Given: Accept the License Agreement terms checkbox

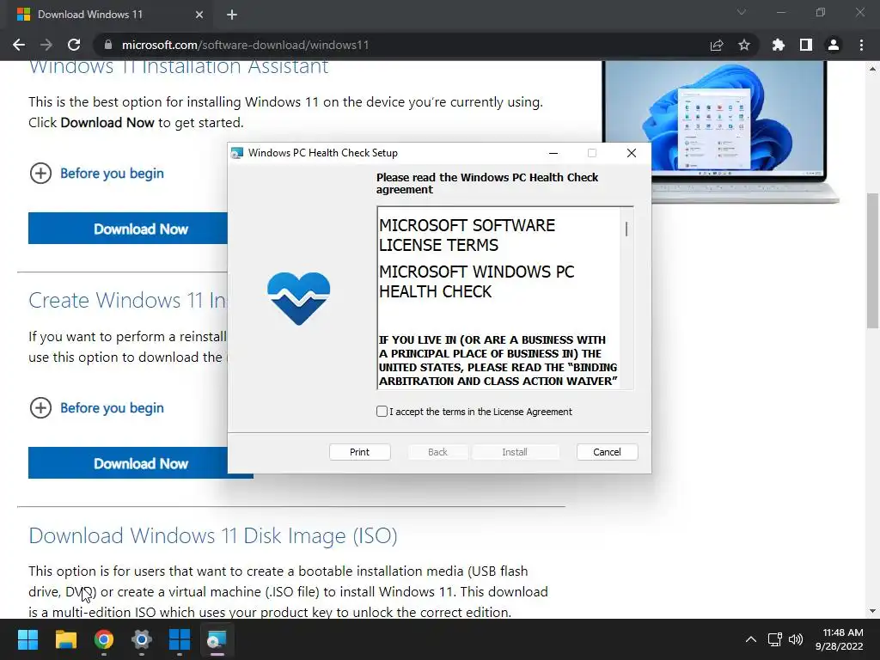Looking at the screenshot, I should tap(382, 412).
